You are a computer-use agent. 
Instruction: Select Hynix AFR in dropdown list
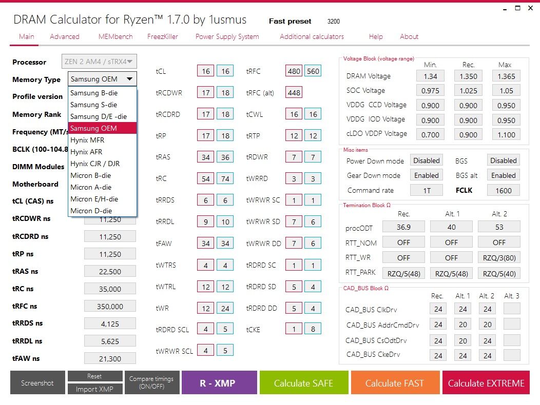(102, 152)
